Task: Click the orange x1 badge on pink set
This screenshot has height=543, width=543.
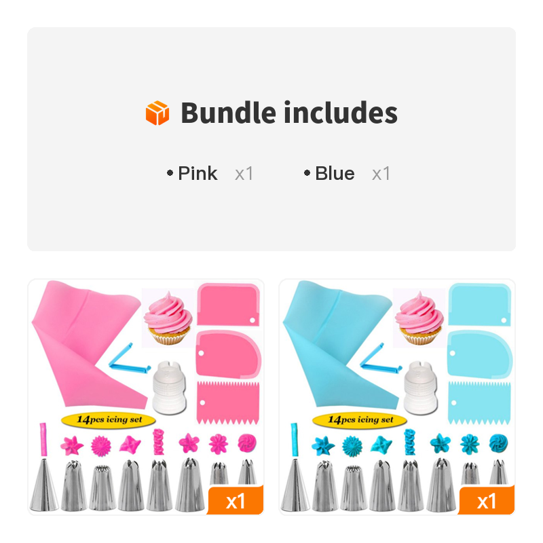Action: tap(236, 500)
